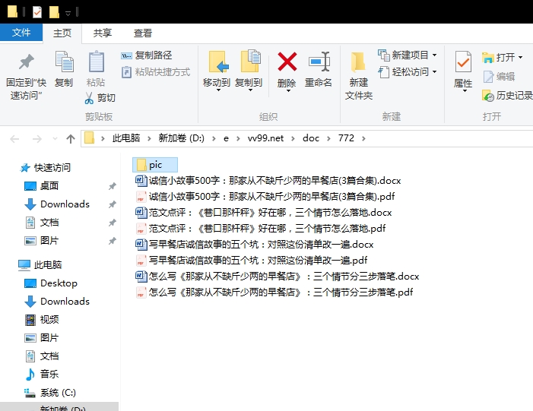The height and width of the screenshot is (411, 533).
Task: Open recent locations dropdown arrow
Action: tap(55, 138)
